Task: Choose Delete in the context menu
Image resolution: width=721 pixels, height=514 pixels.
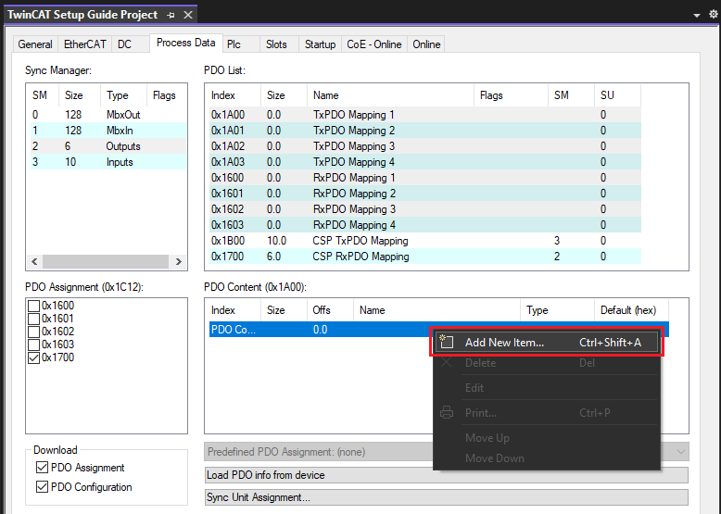Action: [547, 363]
